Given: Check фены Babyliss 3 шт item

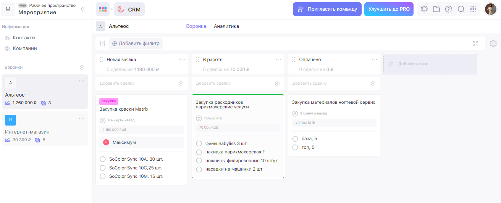Looking at the screenshot, I should coord(199,143).
